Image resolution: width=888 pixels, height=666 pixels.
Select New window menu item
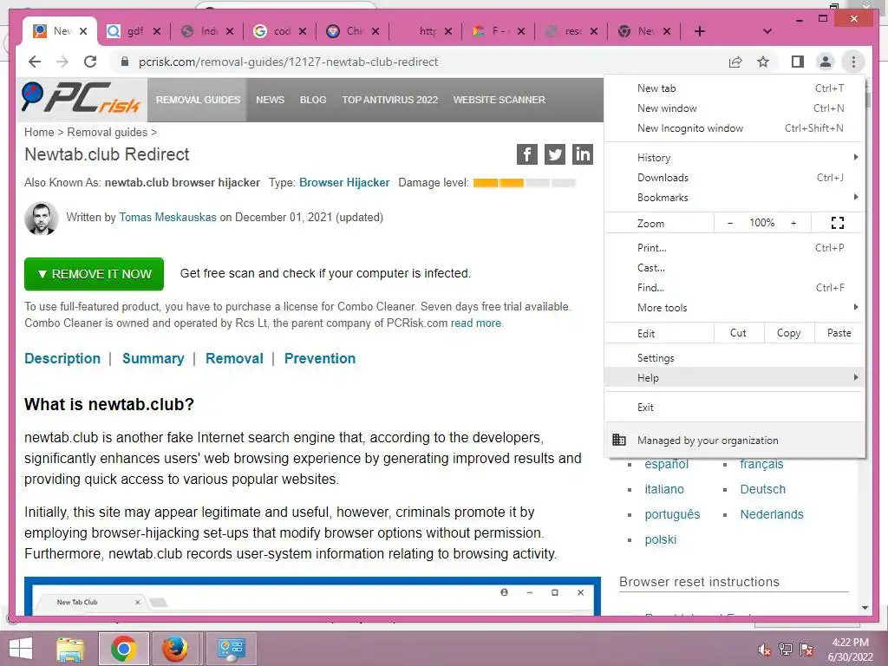(734, 108)
